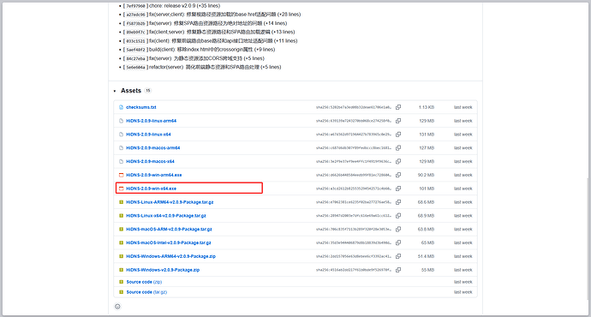Download HiDNS-2.0.9-win-arm64.exe

(154, 175)
